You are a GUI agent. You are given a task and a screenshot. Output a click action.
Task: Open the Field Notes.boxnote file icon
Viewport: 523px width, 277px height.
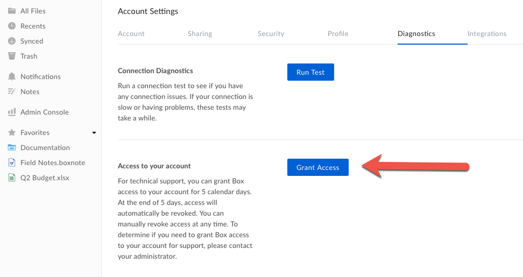point(12,162)
